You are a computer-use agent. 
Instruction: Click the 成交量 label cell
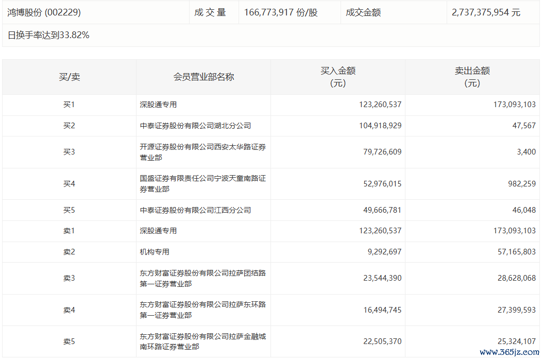pyautogui.click(x=210, y=12)
